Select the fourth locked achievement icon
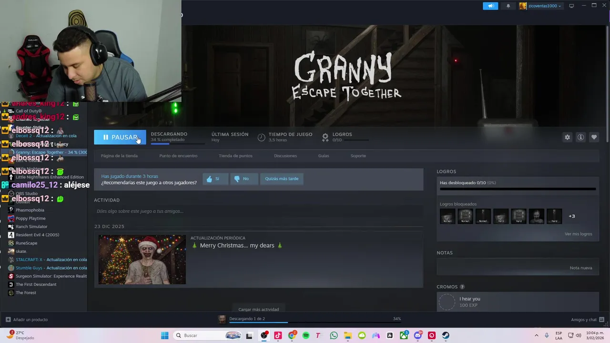This screenshot has height=343, width=610. (x=501, y=216)
